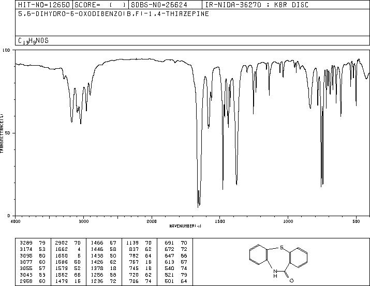370x286 pixels.
Task: Click the 4000 tick label on x-axis
Action: [x=16, y=221]
